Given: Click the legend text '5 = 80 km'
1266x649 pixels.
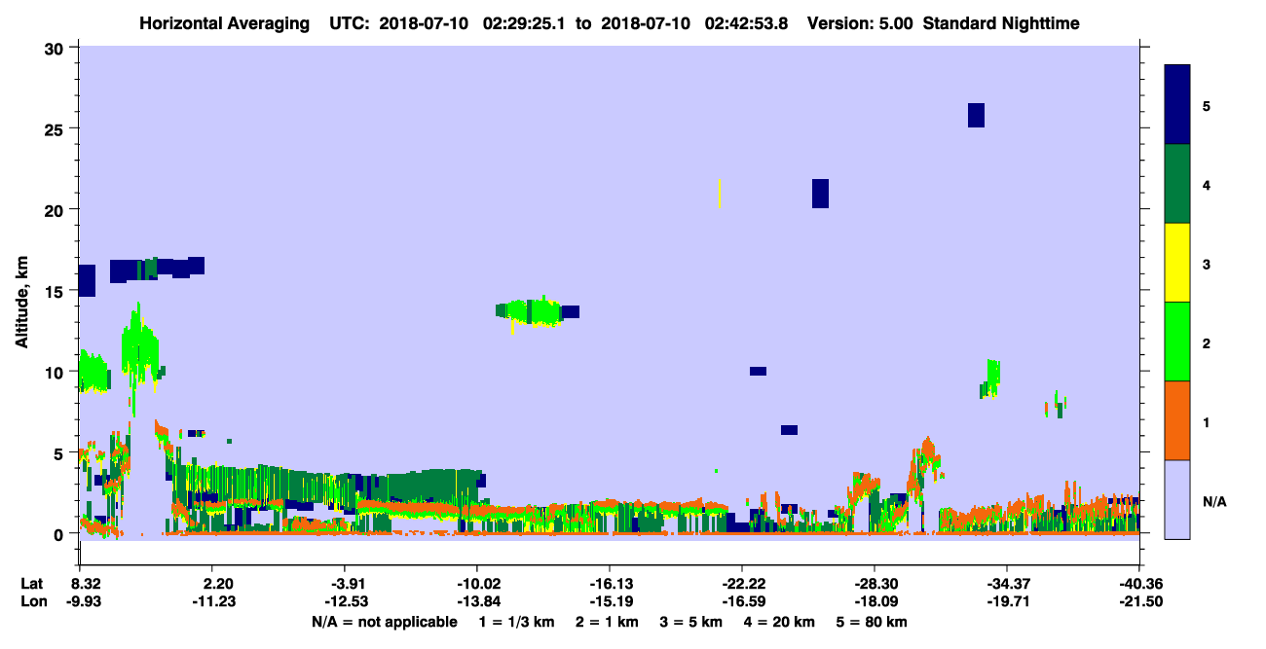Looking at the screenshot, I should tap(873, 622).
